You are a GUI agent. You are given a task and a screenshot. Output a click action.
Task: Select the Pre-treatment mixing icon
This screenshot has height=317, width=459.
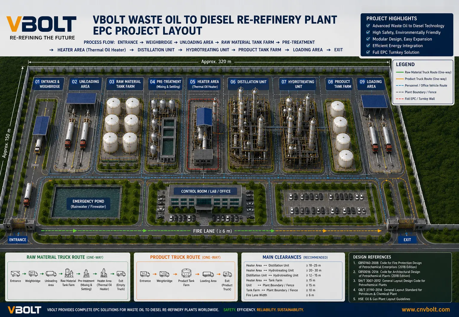[x=86, y=273]
